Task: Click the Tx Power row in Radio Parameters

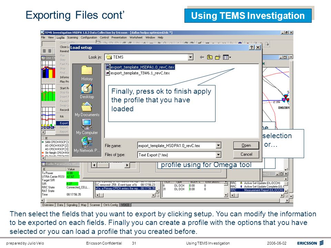Action: pyautogui.click(x=61, y=173)
